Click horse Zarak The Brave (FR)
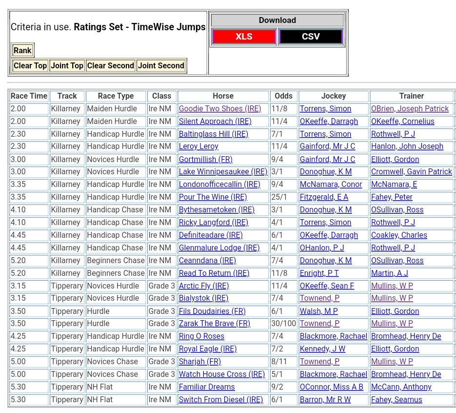456x413 pixels. (214, 324)
